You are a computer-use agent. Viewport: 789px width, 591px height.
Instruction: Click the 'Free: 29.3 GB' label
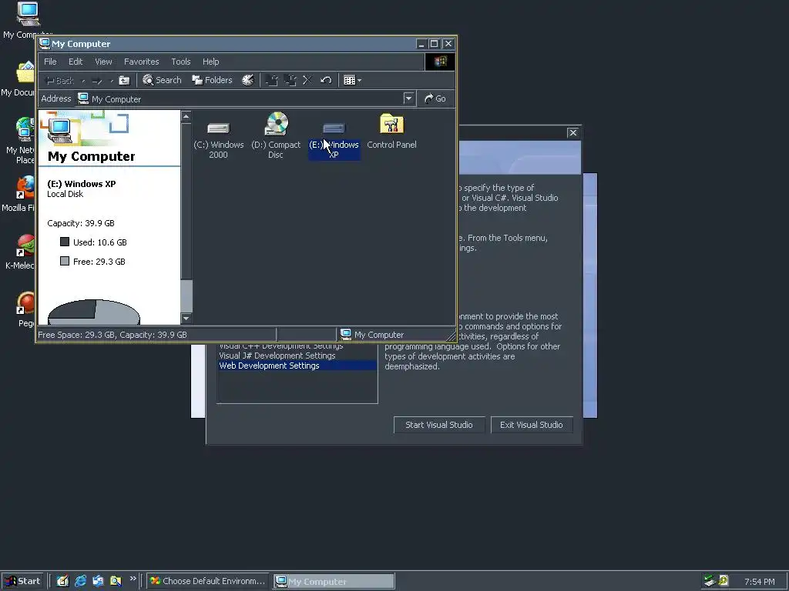tap(99, 262)
